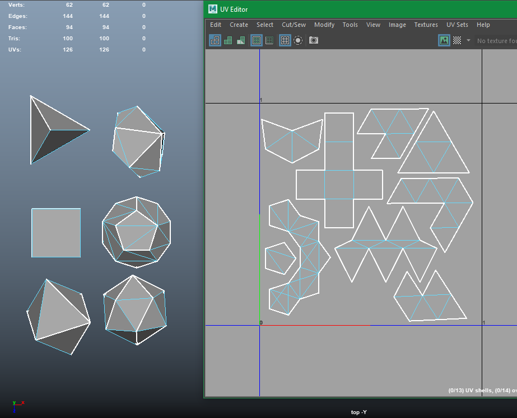Toggle texture borders display icon
Screen dimensions: 517x418
(x=256, y=40)
